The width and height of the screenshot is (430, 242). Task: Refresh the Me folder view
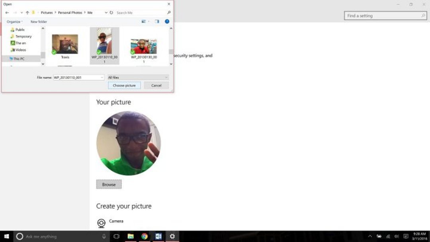tap(111, 13)
